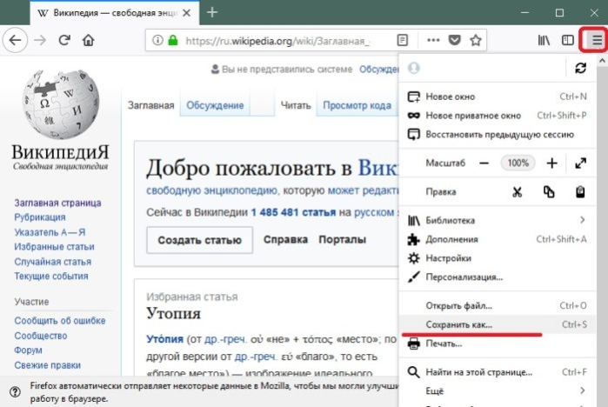Bookmark this page with the star
This screenshot has height=407, width=608.
coord(476,40)
